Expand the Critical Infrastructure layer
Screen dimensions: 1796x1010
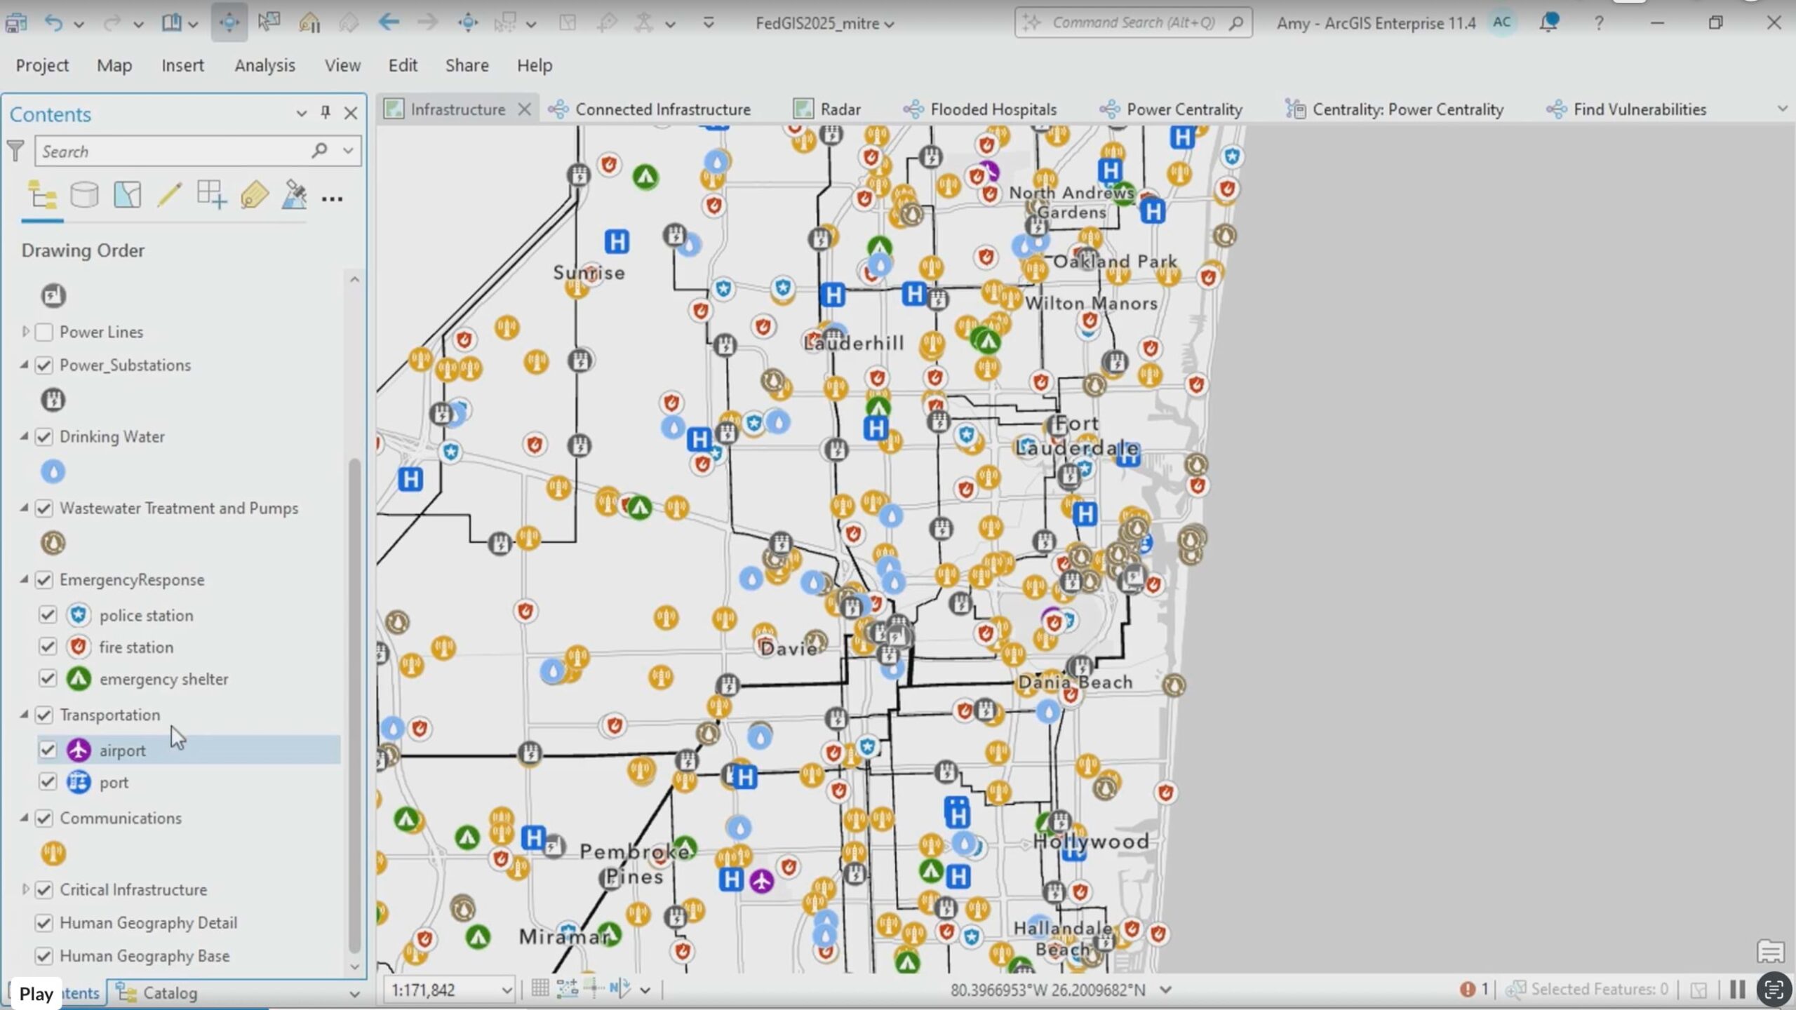tap(24, 889)
